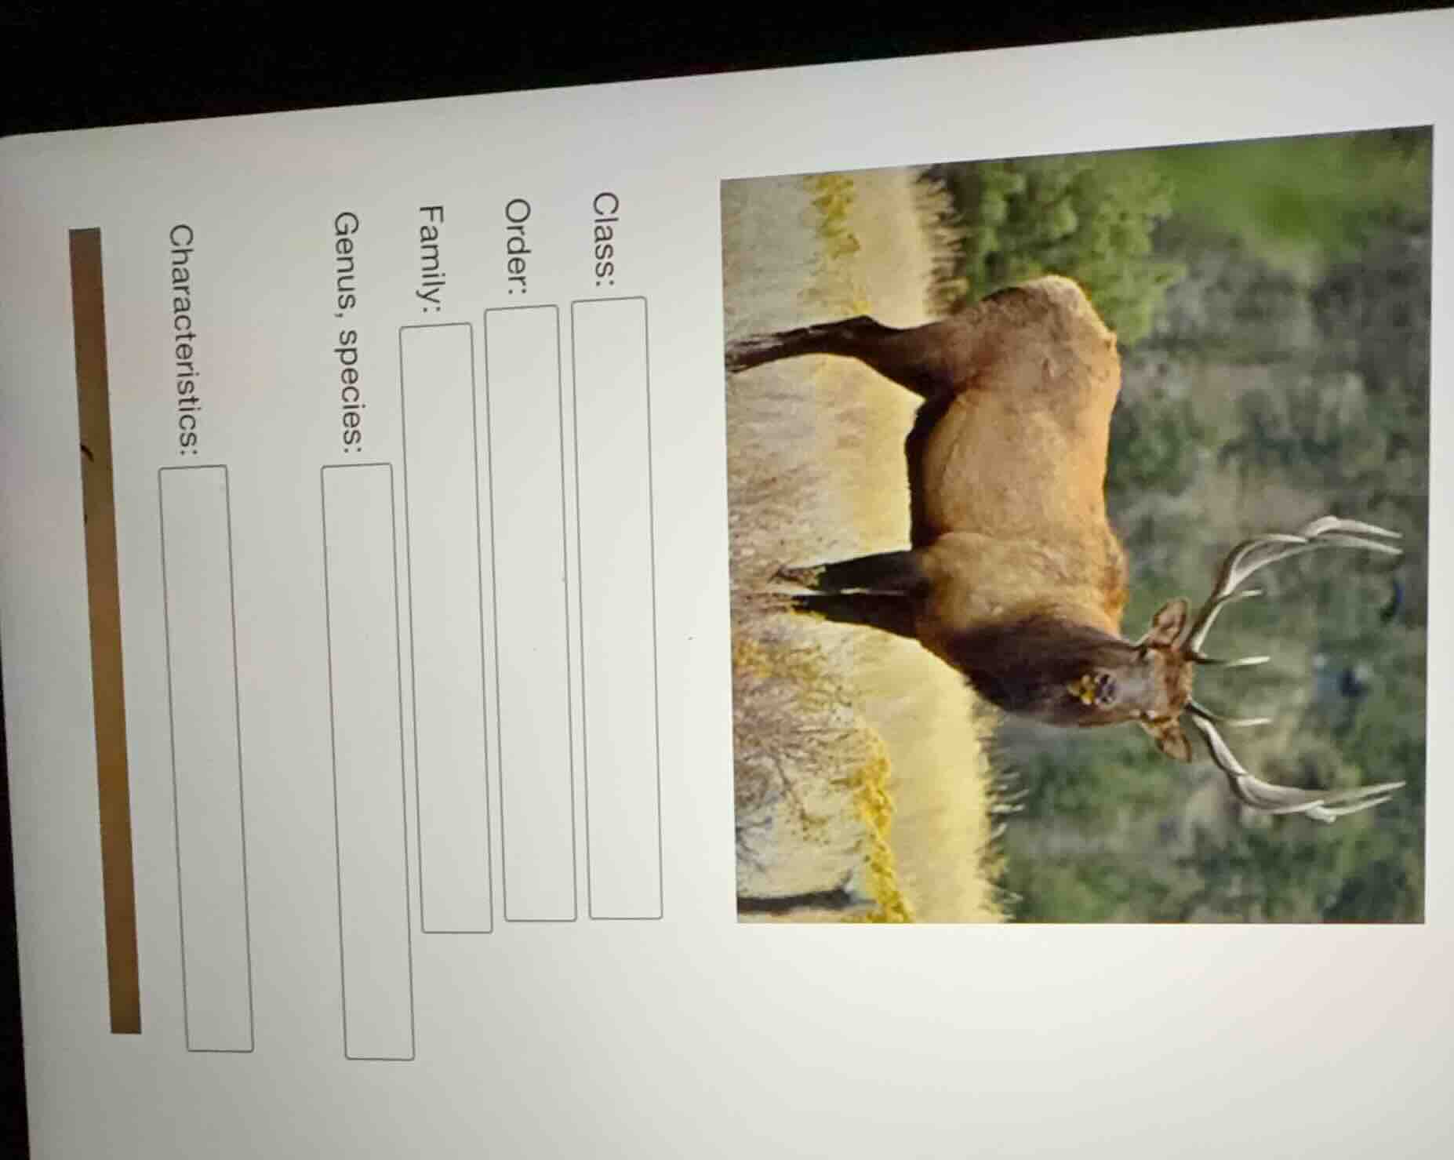Click the brown bar below Characteristics
The height and width of the screenshot is (1160, 1454).
tap(107, 627)
